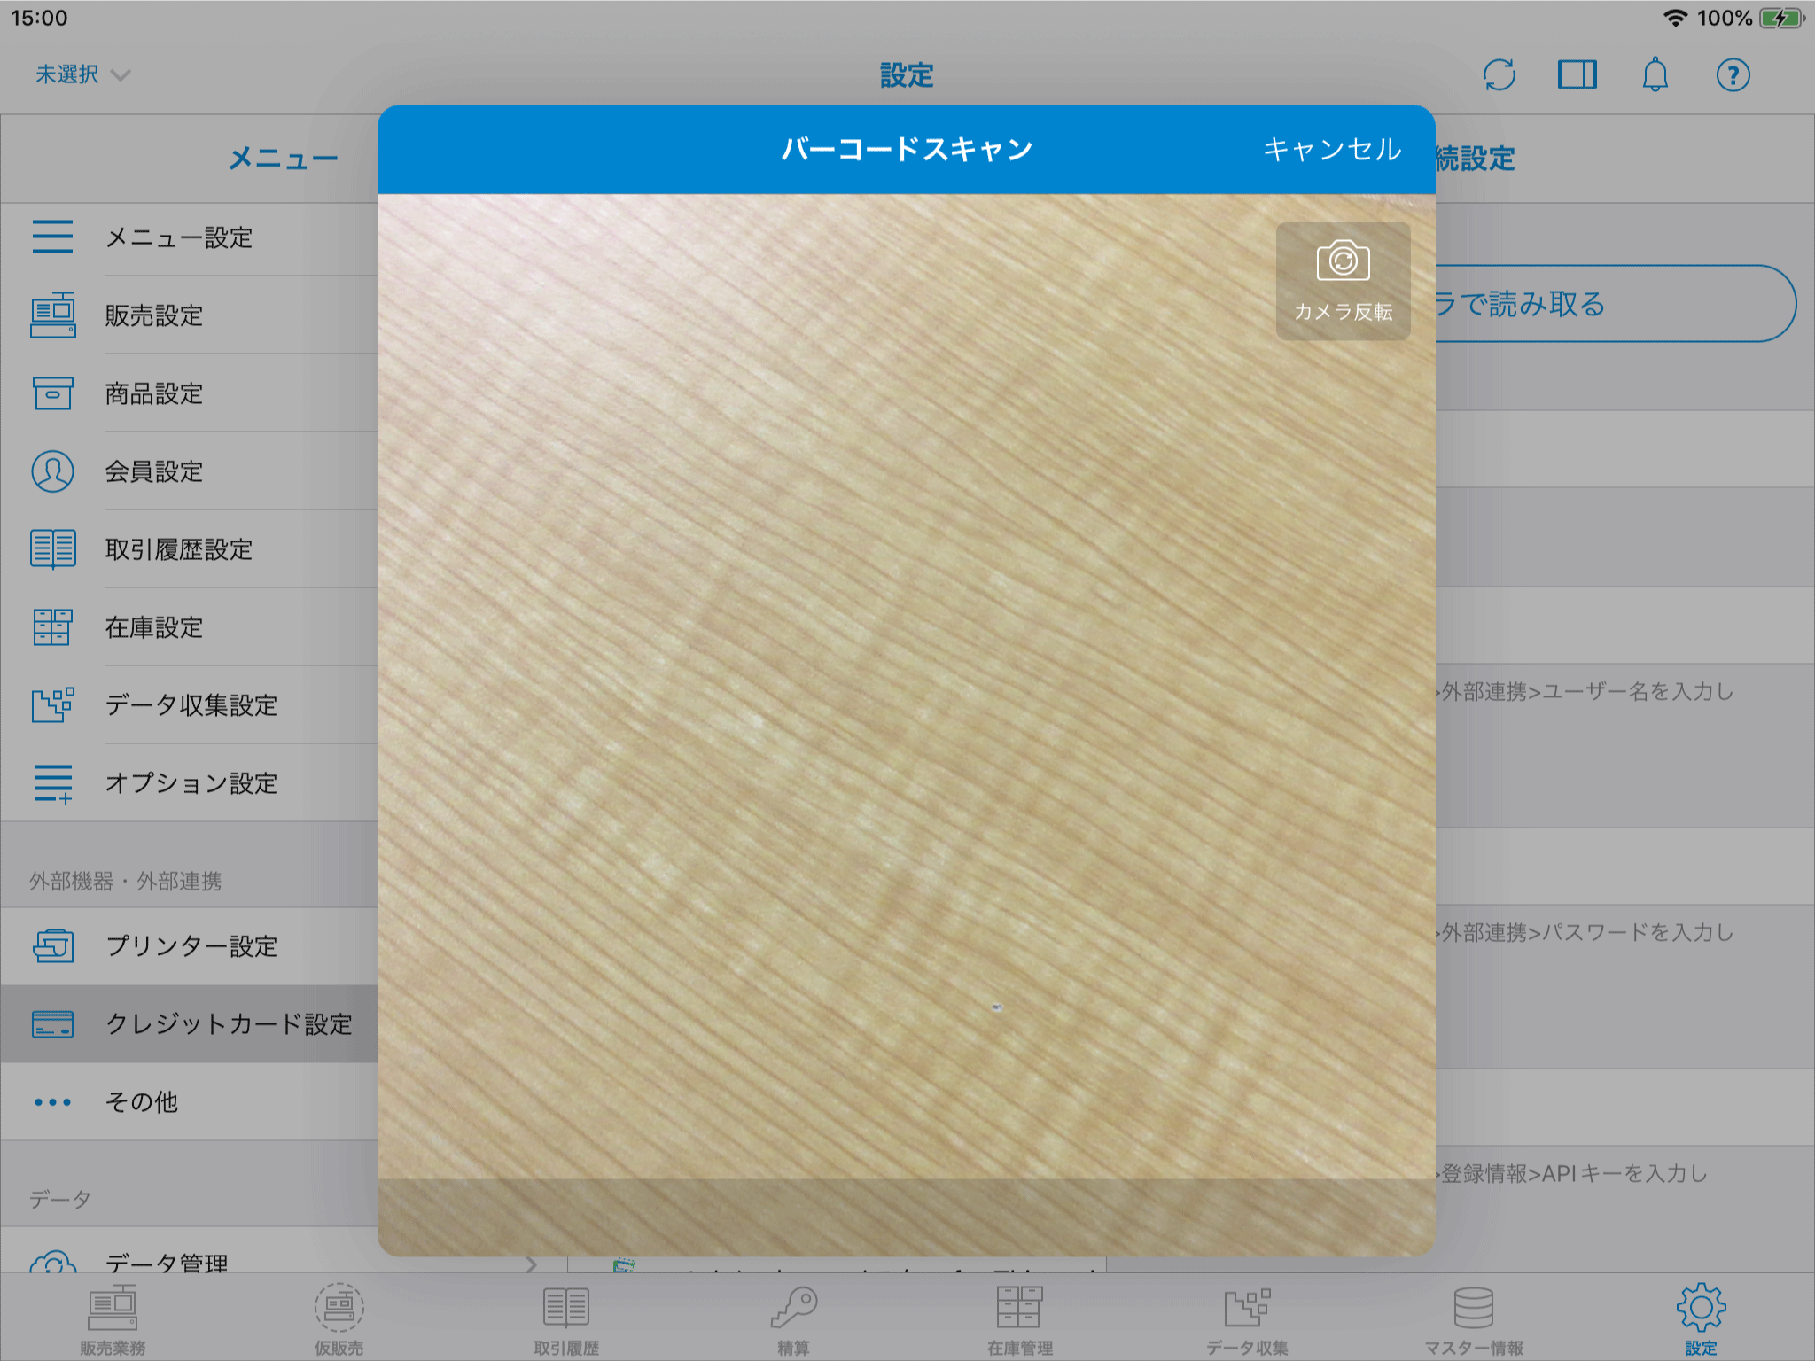Image resolution: width=1815 pixels, height=1361 pixels.
Task: Toggle the split view panel icon
Action: (1577, 75)
